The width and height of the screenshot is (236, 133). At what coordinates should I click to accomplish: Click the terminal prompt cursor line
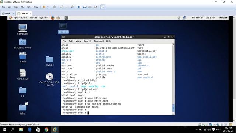75,113
